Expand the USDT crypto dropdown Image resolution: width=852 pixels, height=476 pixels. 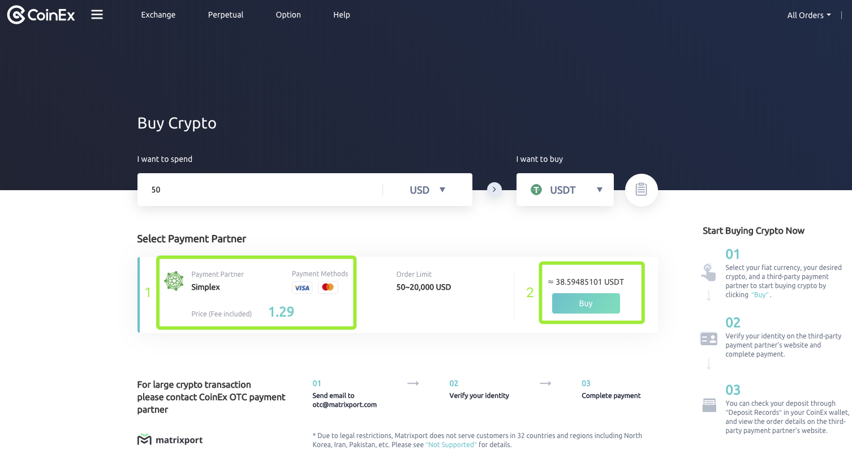599,190
